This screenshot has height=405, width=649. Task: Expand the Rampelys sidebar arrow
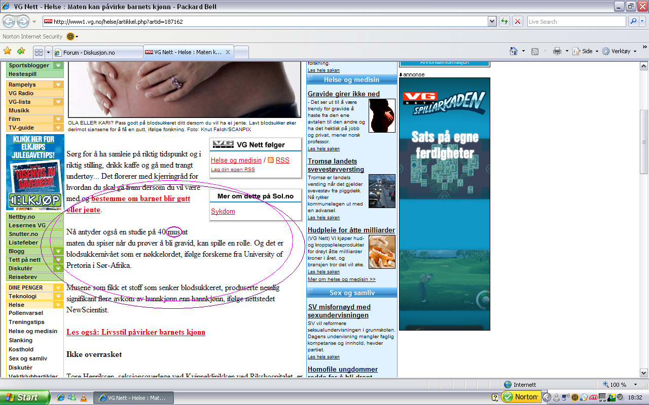click(59, 85)
